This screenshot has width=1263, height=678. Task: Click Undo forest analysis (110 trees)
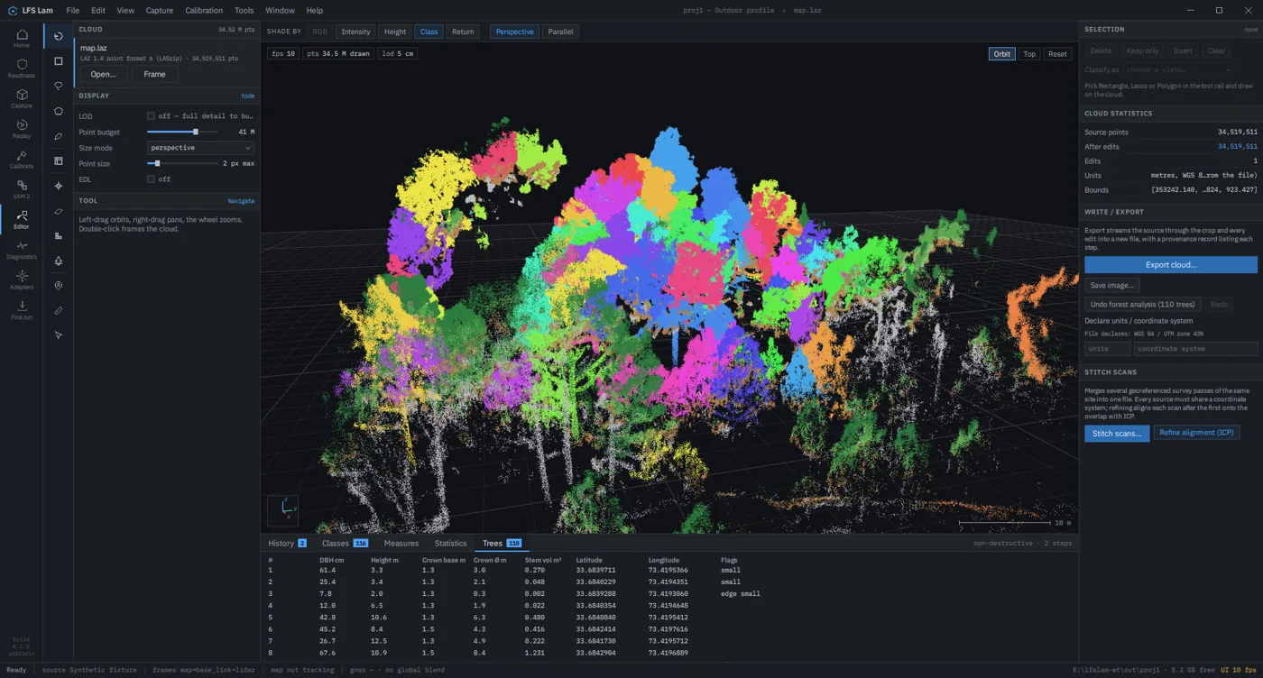click(1142, 305)
